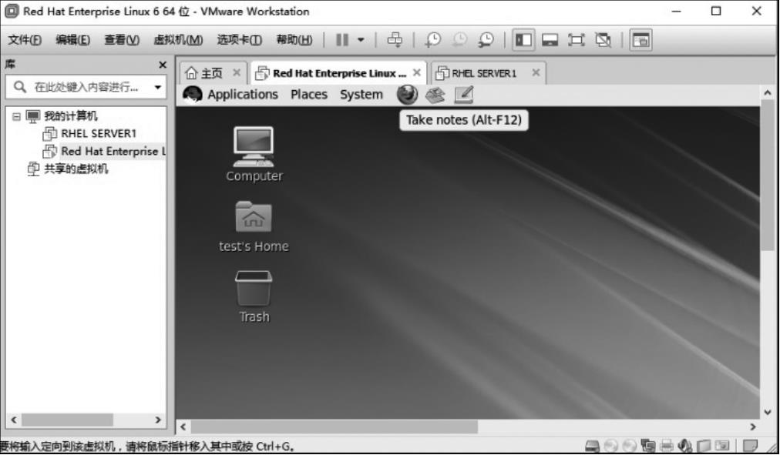Viewport: 780px width, 455px height.
Task: Open the library search filter dropdown arrow
Action: click(x=158, y=88)
